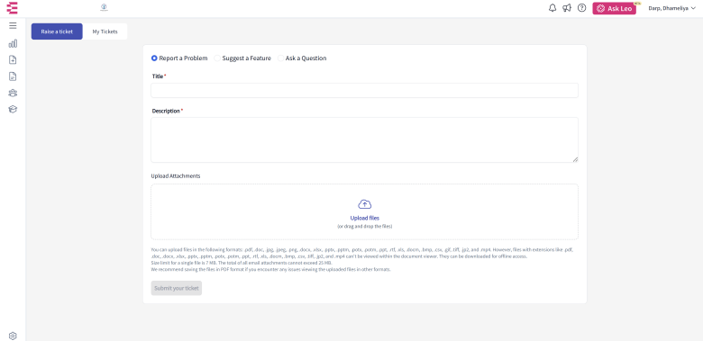Open the settings gear icon
The image size is (703, 341).
coord(13,336)
